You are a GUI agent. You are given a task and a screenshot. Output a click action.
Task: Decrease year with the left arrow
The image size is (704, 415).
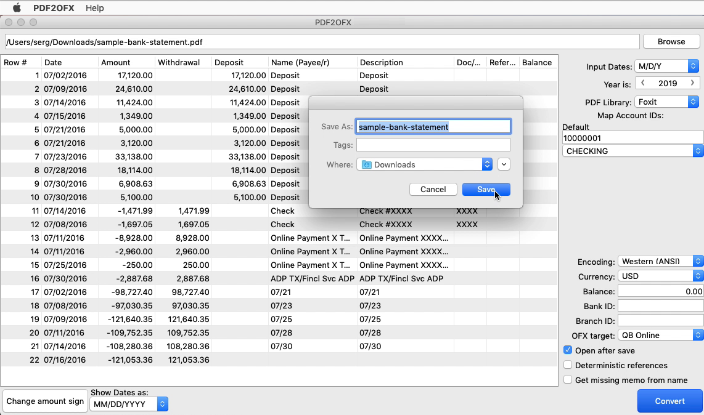pos(643,83)
